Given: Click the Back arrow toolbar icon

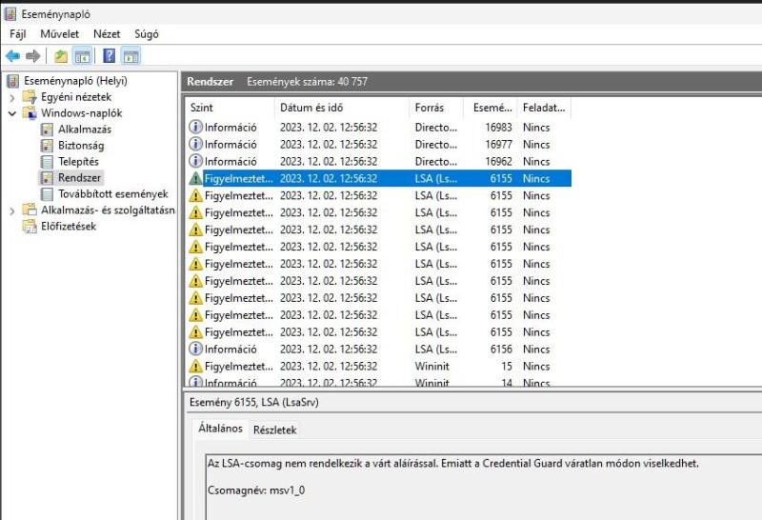Looking at the screenshot, I should pos(12,56).
